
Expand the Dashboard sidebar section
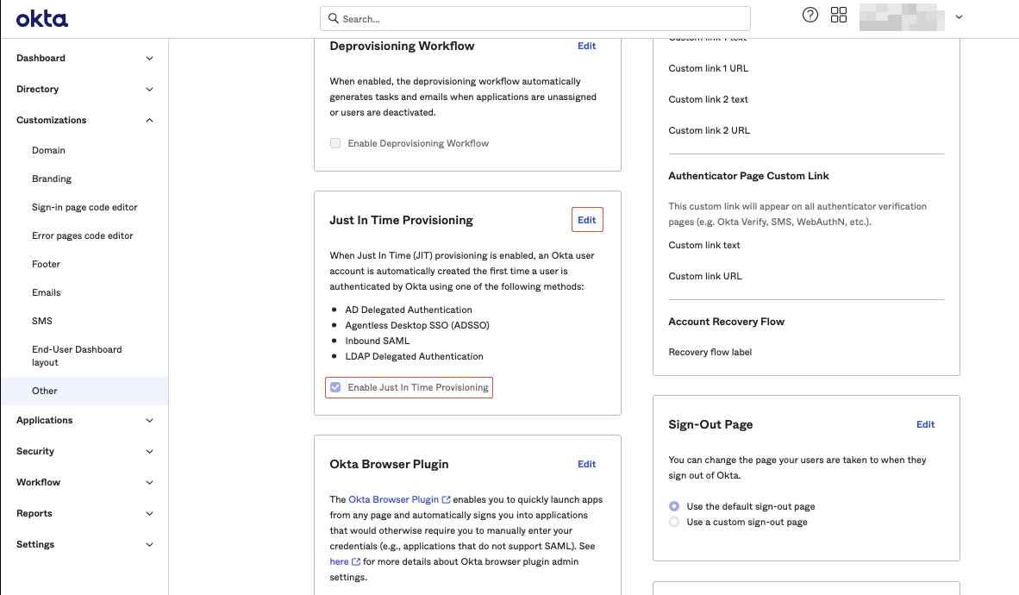tap(149, 59)
